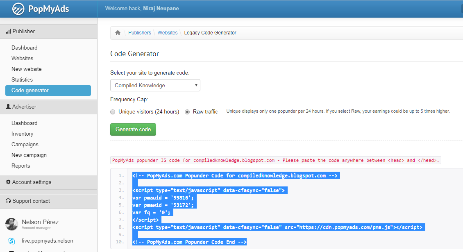Expand the Advertiser sidebar section

tap(48, 107)
